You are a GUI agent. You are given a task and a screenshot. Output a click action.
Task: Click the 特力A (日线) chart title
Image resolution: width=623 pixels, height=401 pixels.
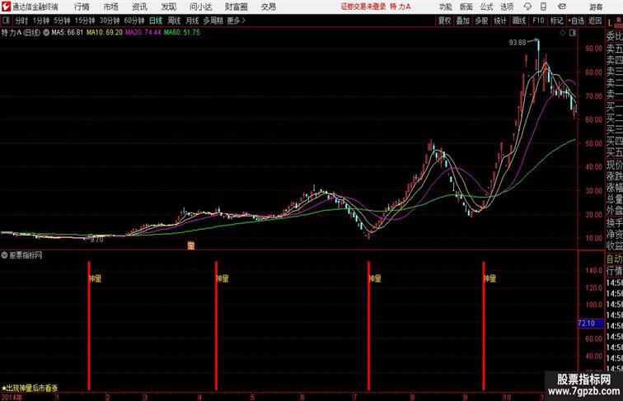[x=21, y=33]
